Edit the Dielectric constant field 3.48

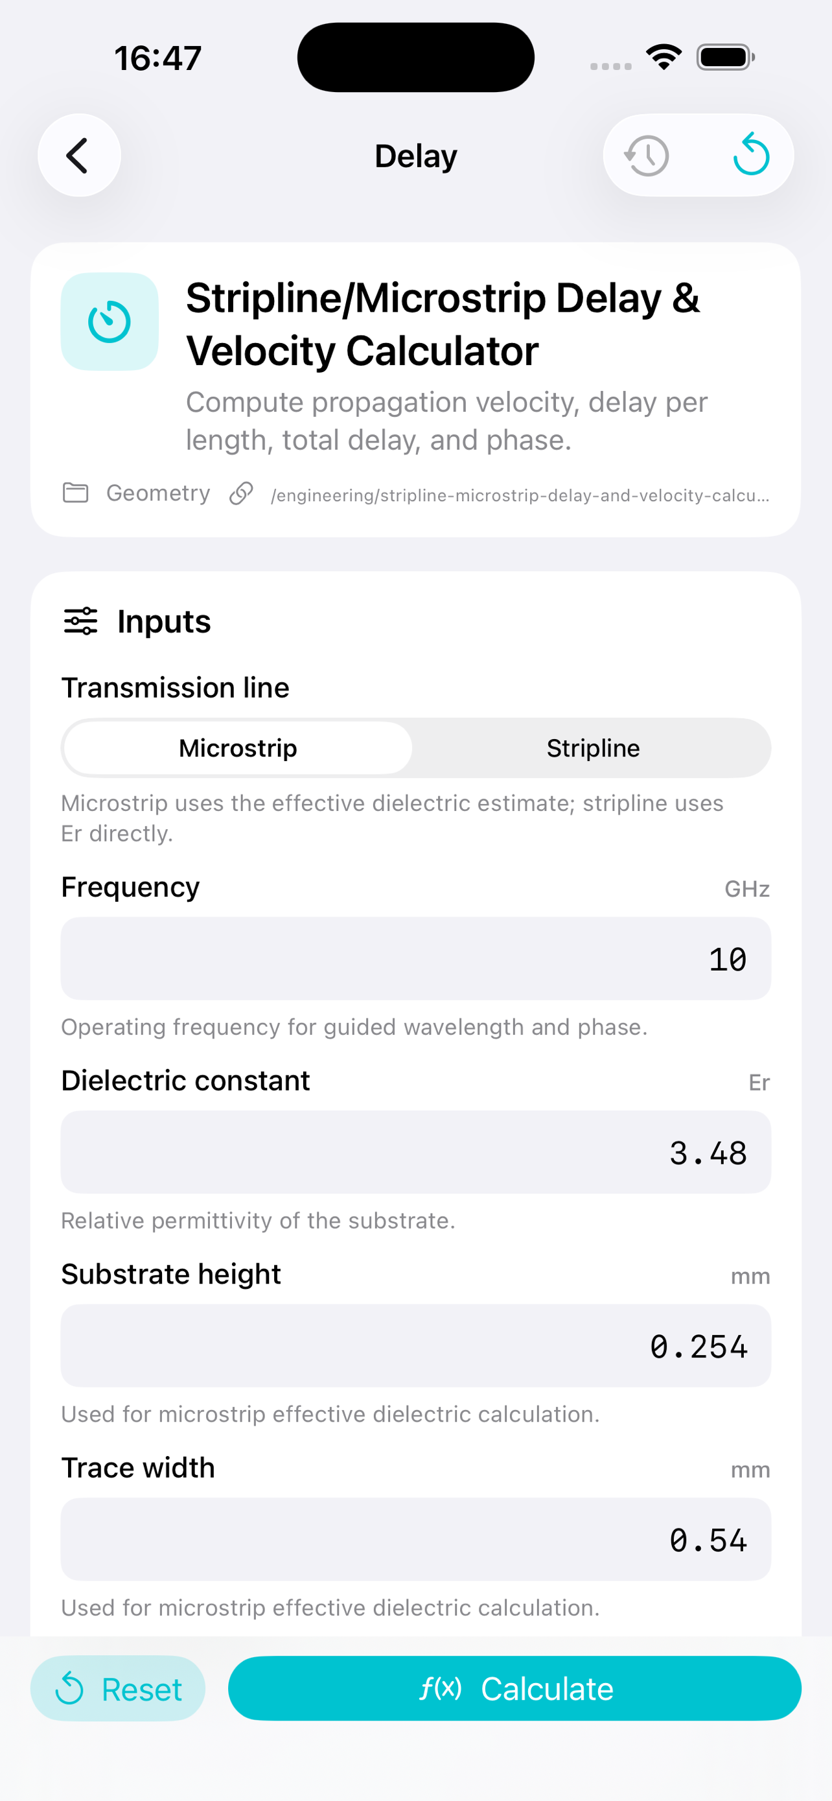click(415, 1152)
